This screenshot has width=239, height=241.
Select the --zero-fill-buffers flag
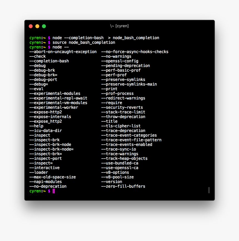123,186
